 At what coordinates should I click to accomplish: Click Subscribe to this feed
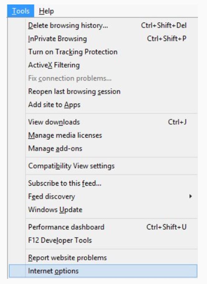pos(65,183)
